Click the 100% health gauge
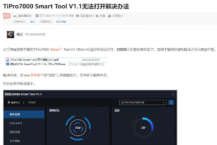 (x=78, y=128)
